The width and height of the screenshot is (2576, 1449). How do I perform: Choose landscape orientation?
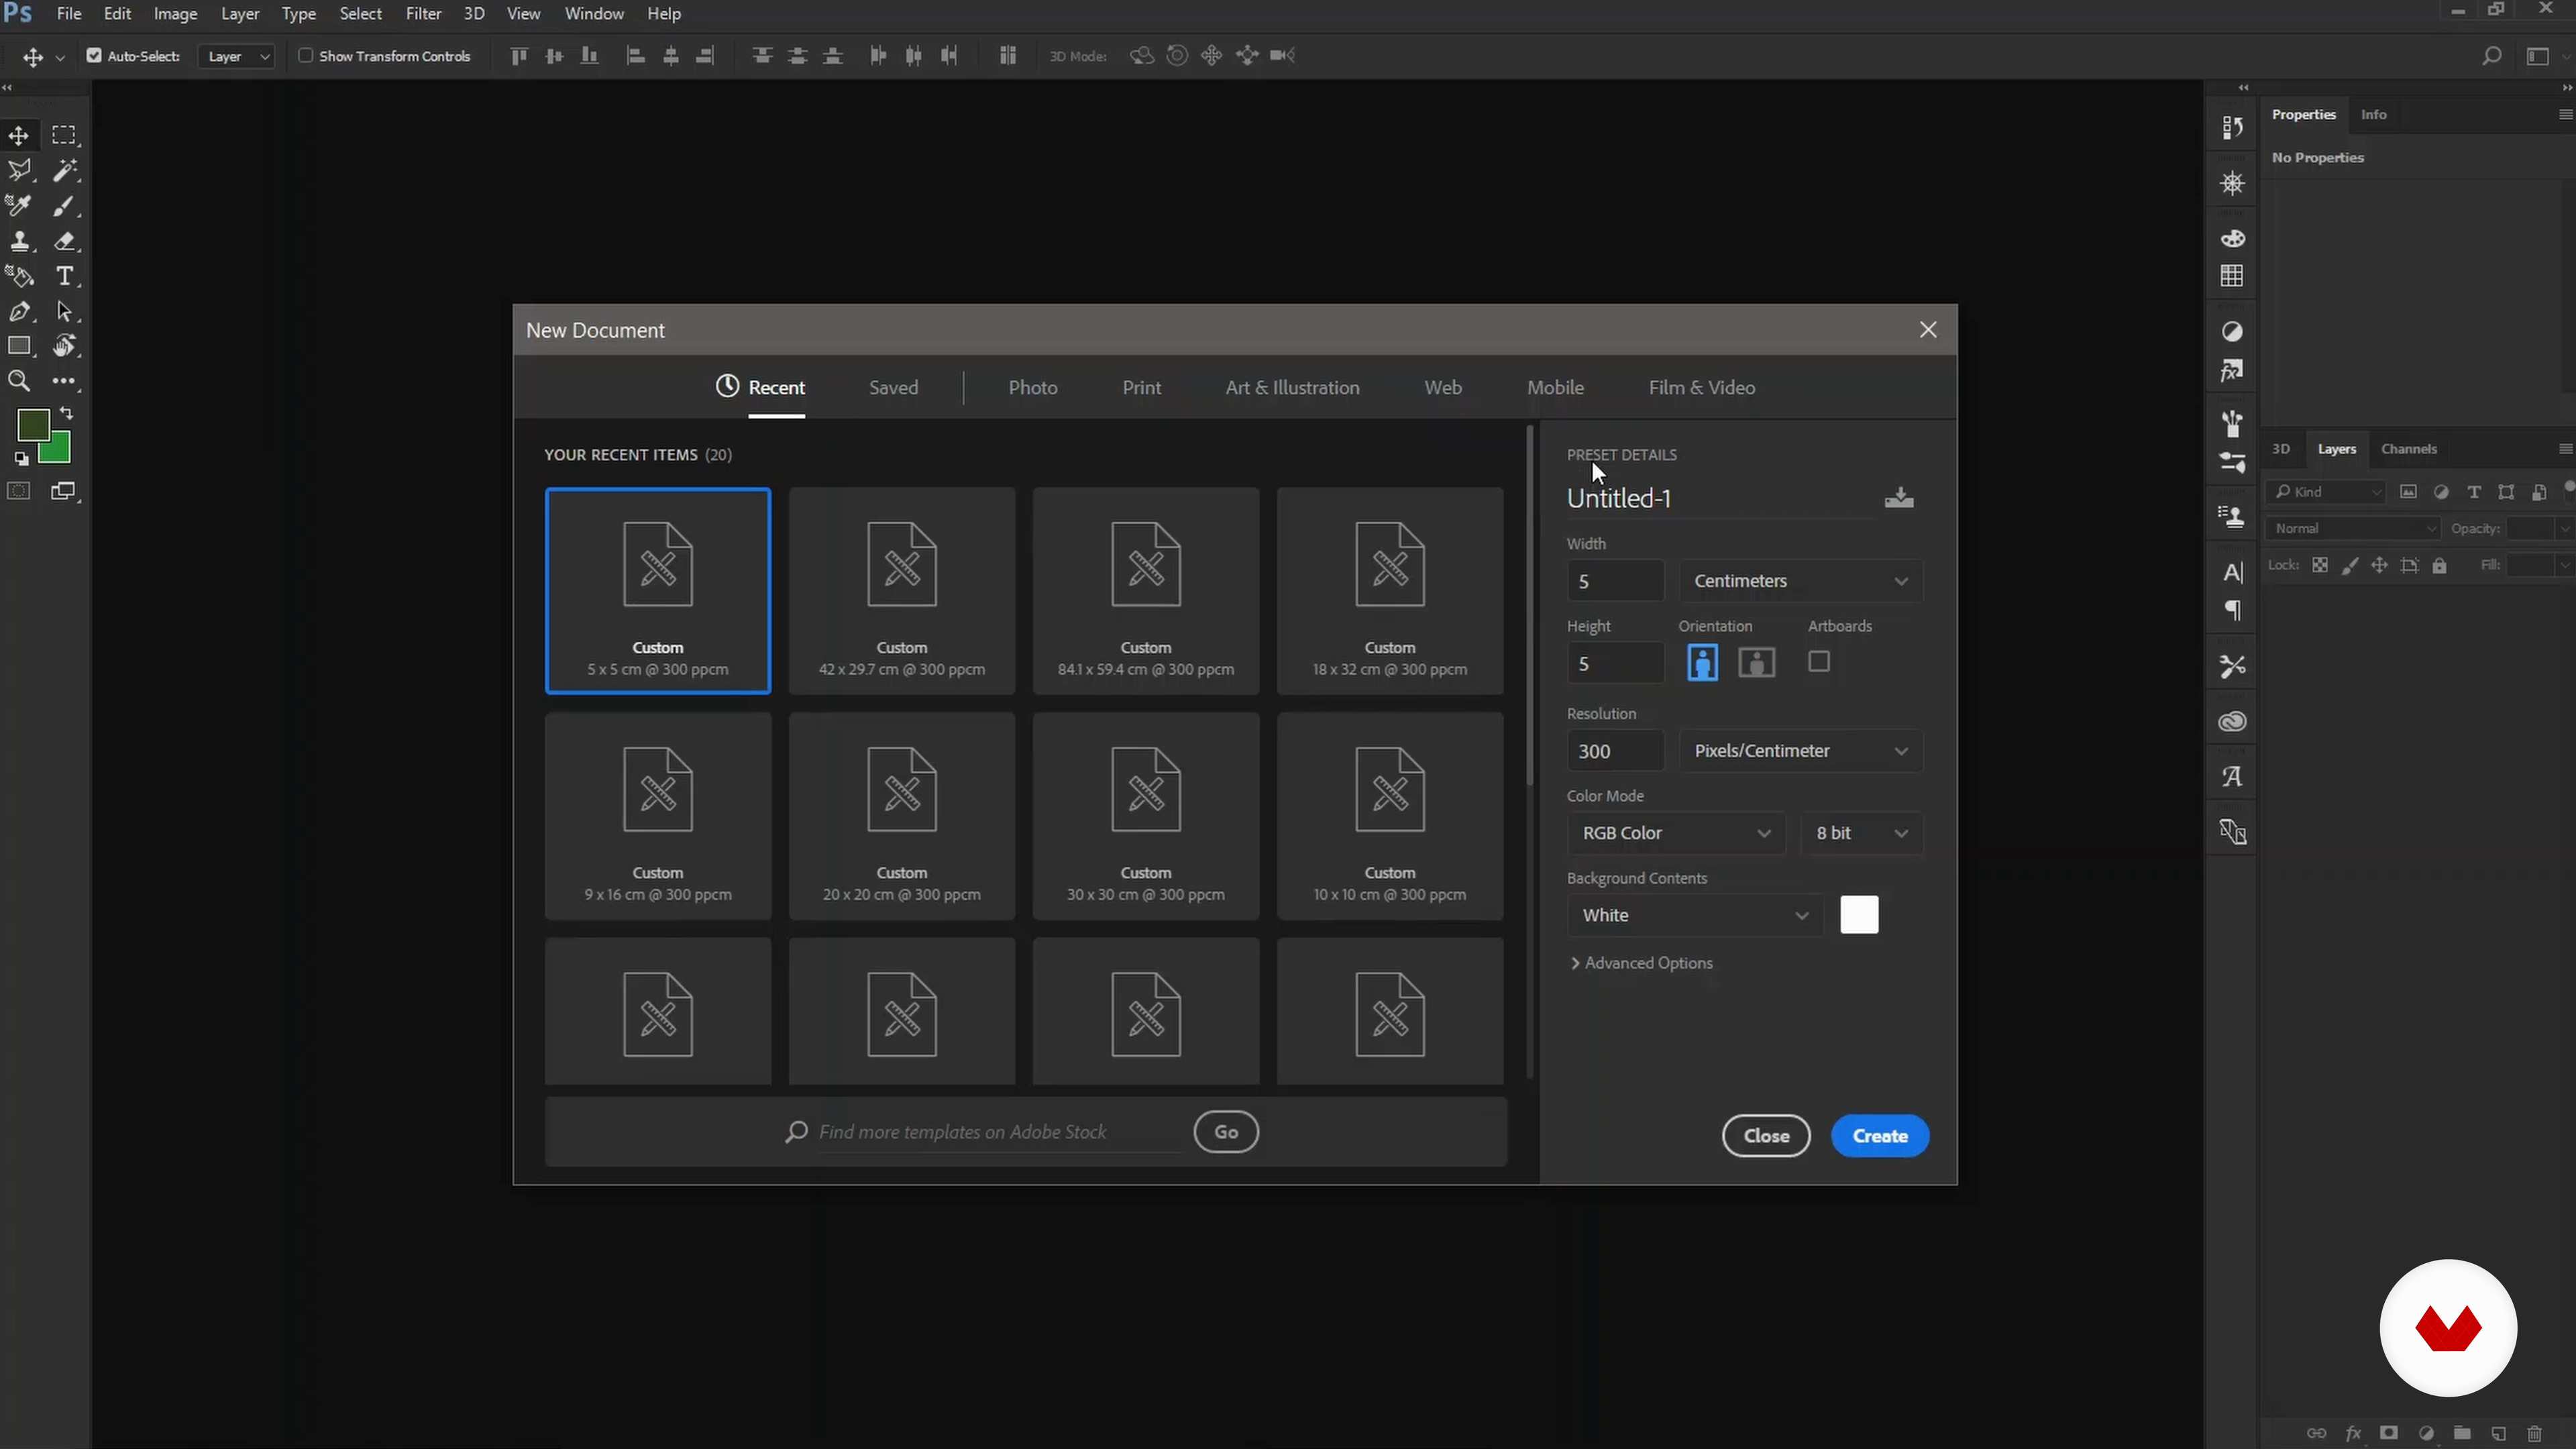pyautogui.click(x=1757, y=662)
